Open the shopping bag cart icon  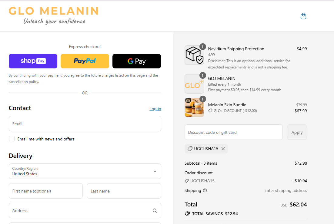[x=303, y=16]
